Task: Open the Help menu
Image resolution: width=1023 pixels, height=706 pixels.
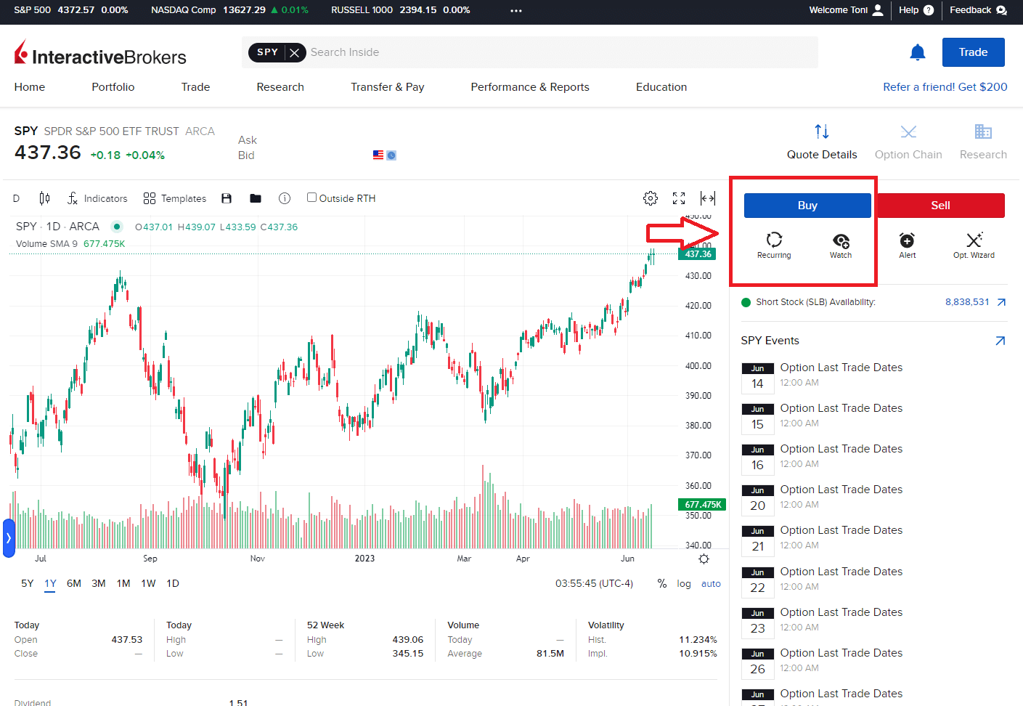Action: coord(916,10)
